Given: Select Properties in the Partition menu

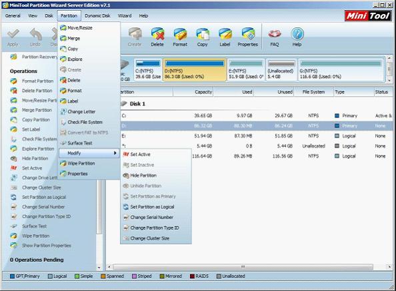Looking at the screenshot, I should pos(89,174).
